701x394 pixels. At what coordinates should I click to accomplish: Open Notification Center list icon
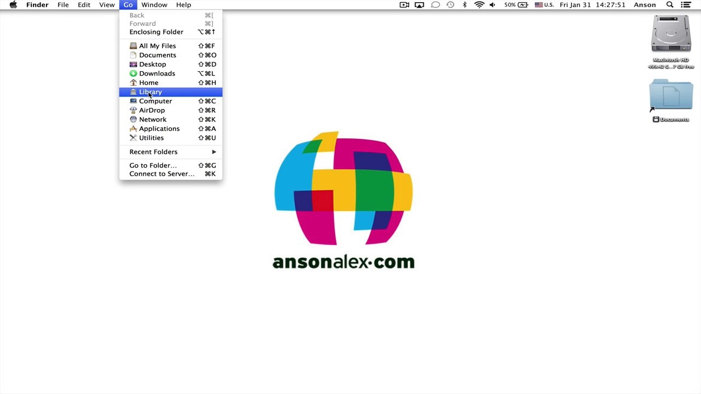pyautogui.click(x=686, y=5)
